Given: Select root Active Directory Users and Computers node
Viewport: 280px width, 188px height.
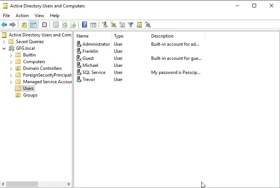Looking at the screenshot, I should tap(40, 35).
